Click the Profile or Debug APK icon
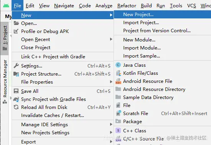 [x=16, y=31]
